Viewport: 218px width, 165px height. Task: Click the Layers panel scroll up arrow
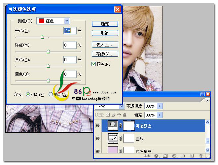click(207, 122)
